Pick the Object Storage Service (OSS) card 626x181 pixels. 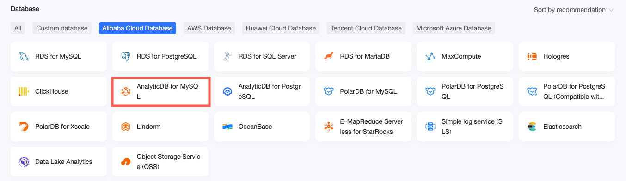coord(160,162)
